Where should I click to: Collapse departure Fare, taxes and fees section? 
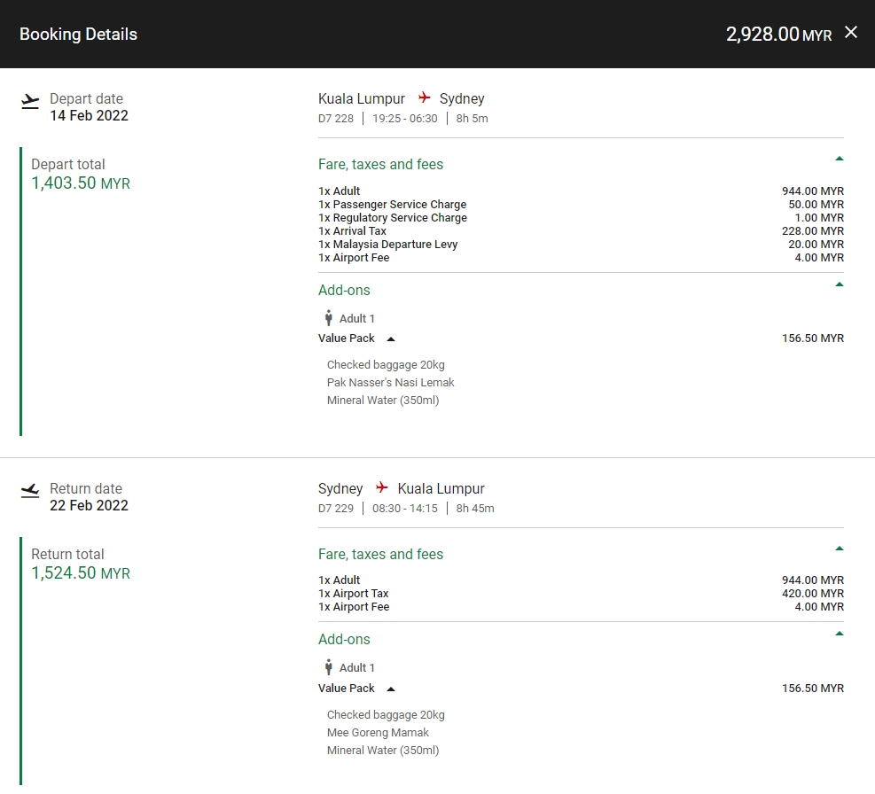(839, 159)
